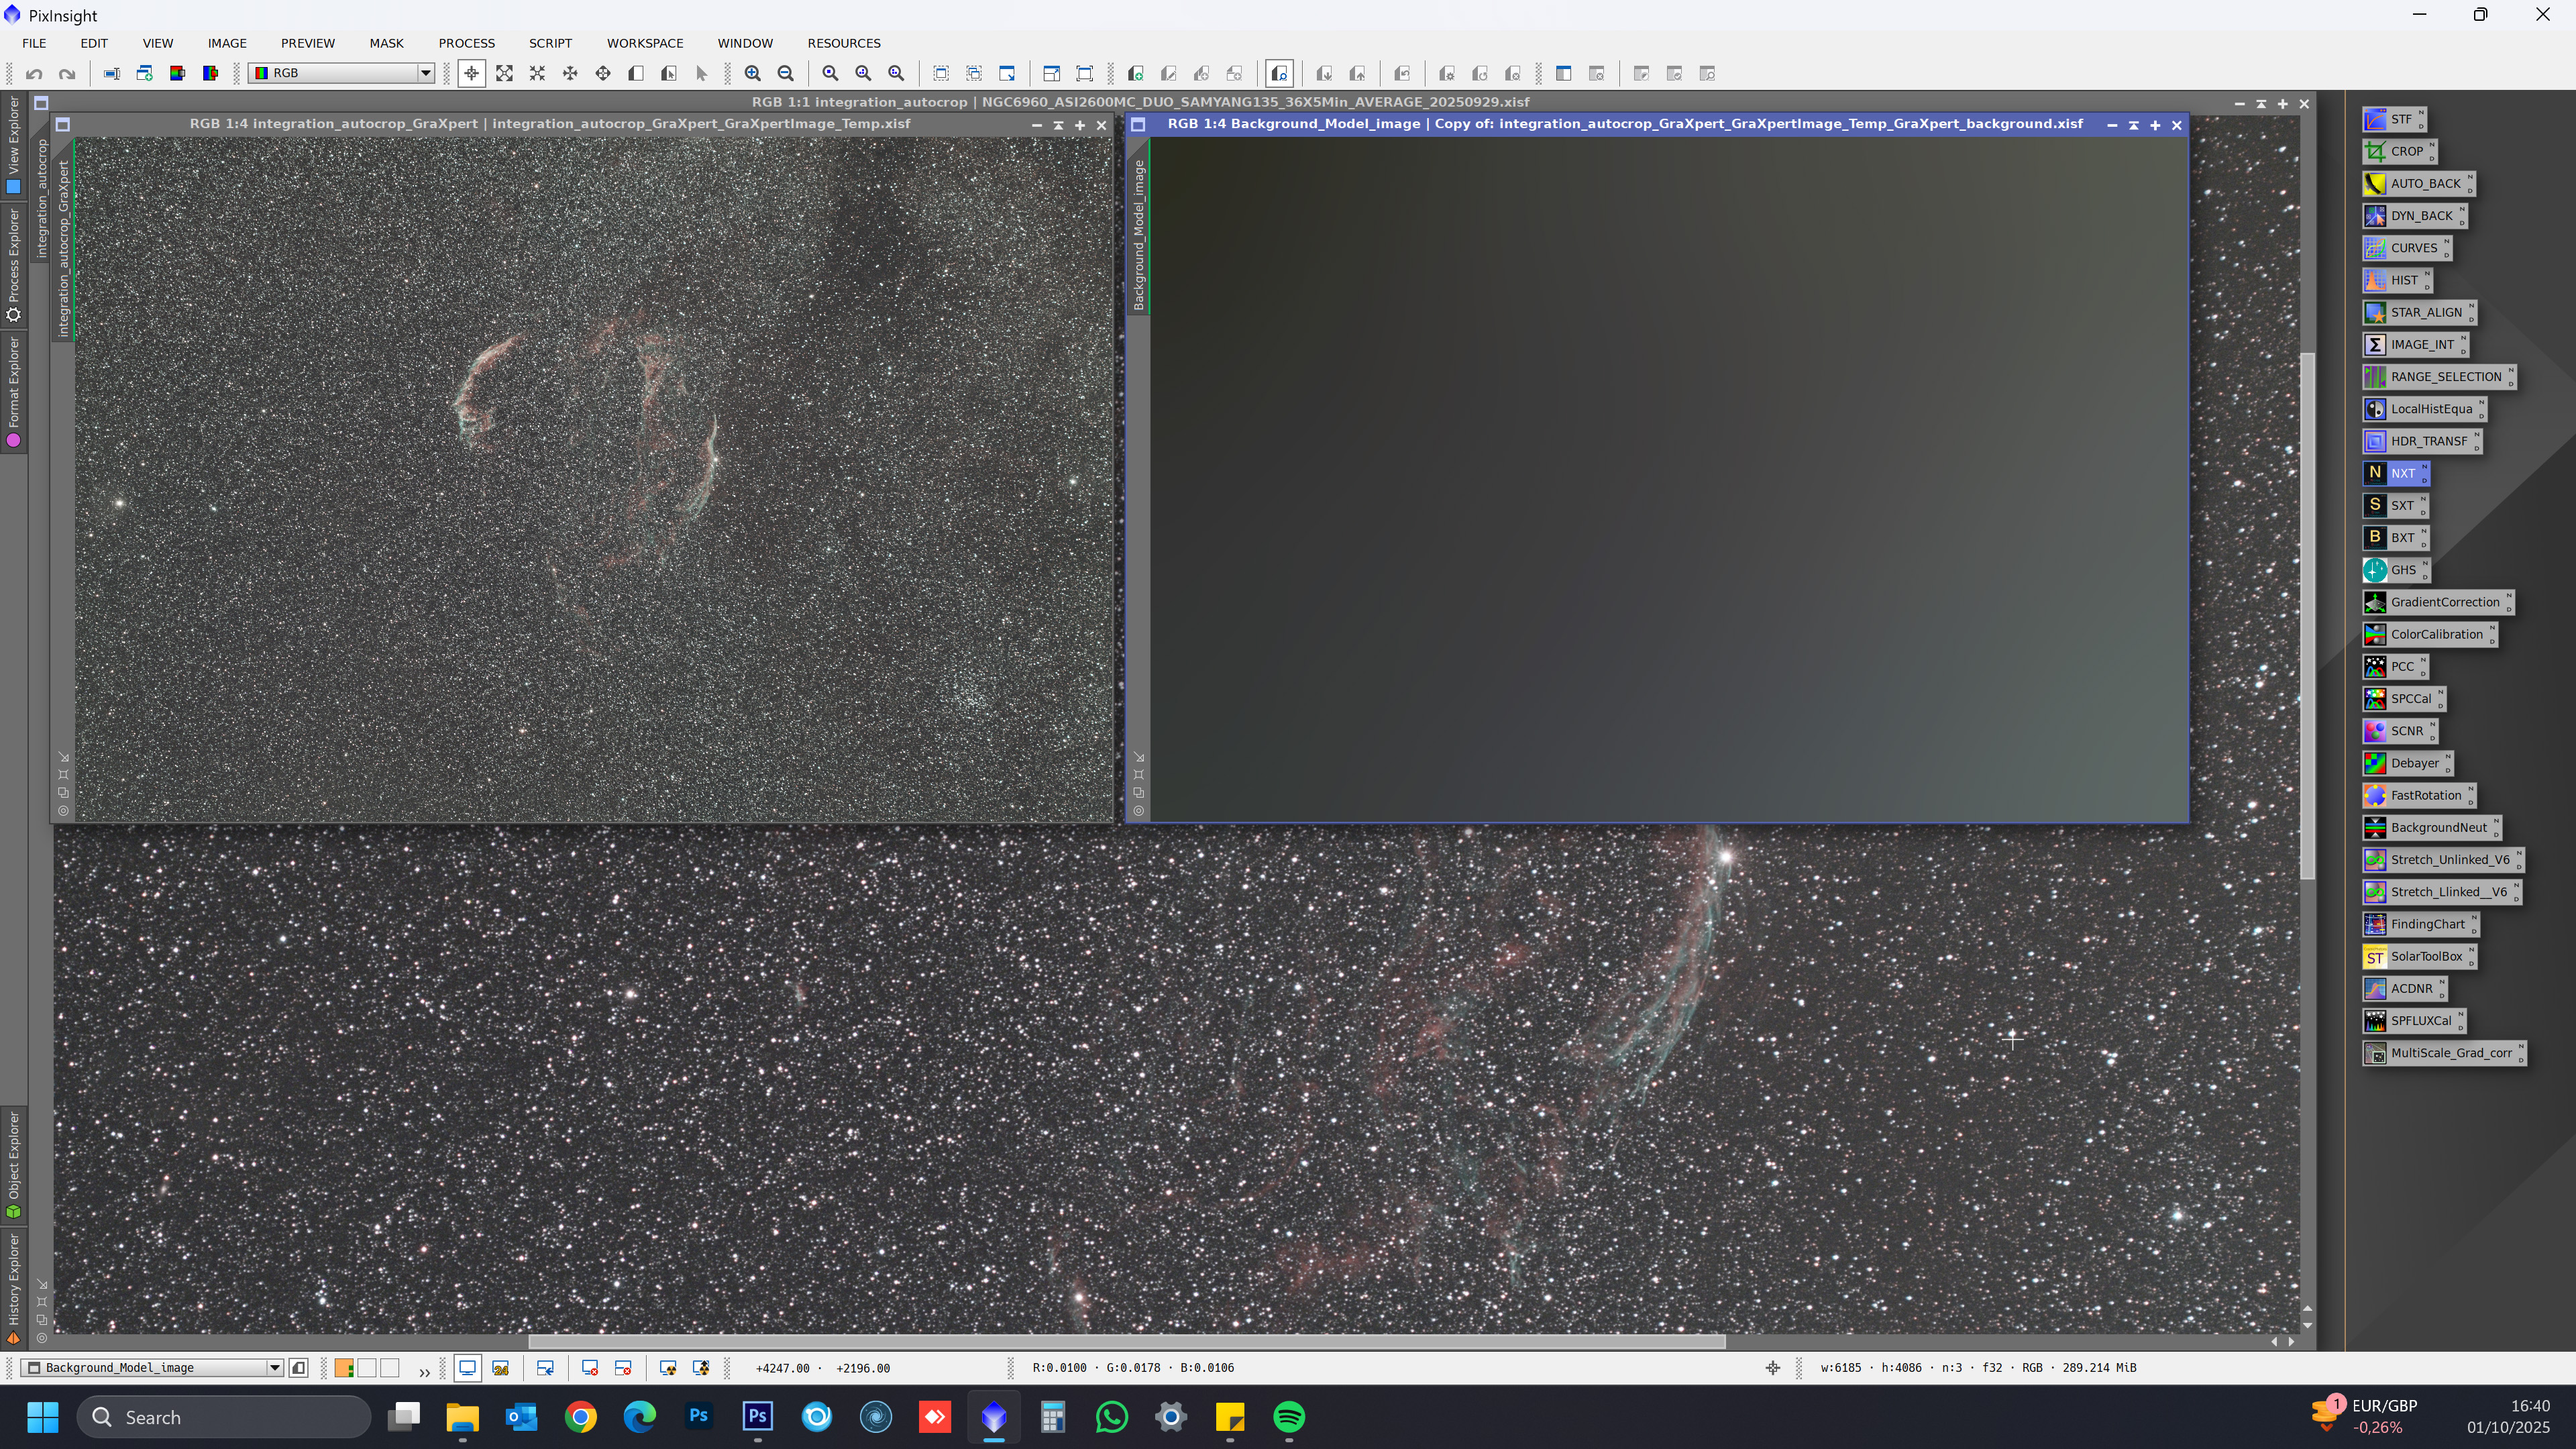This screenshot has height=1449, width=2576.
Task: Click the Zoom In magnifier icon
Action: [752, 73]
